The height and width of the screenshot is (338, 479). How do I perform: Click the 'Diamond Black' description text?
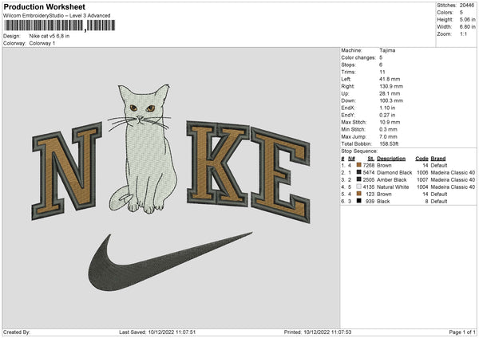(x=394, y=173)
